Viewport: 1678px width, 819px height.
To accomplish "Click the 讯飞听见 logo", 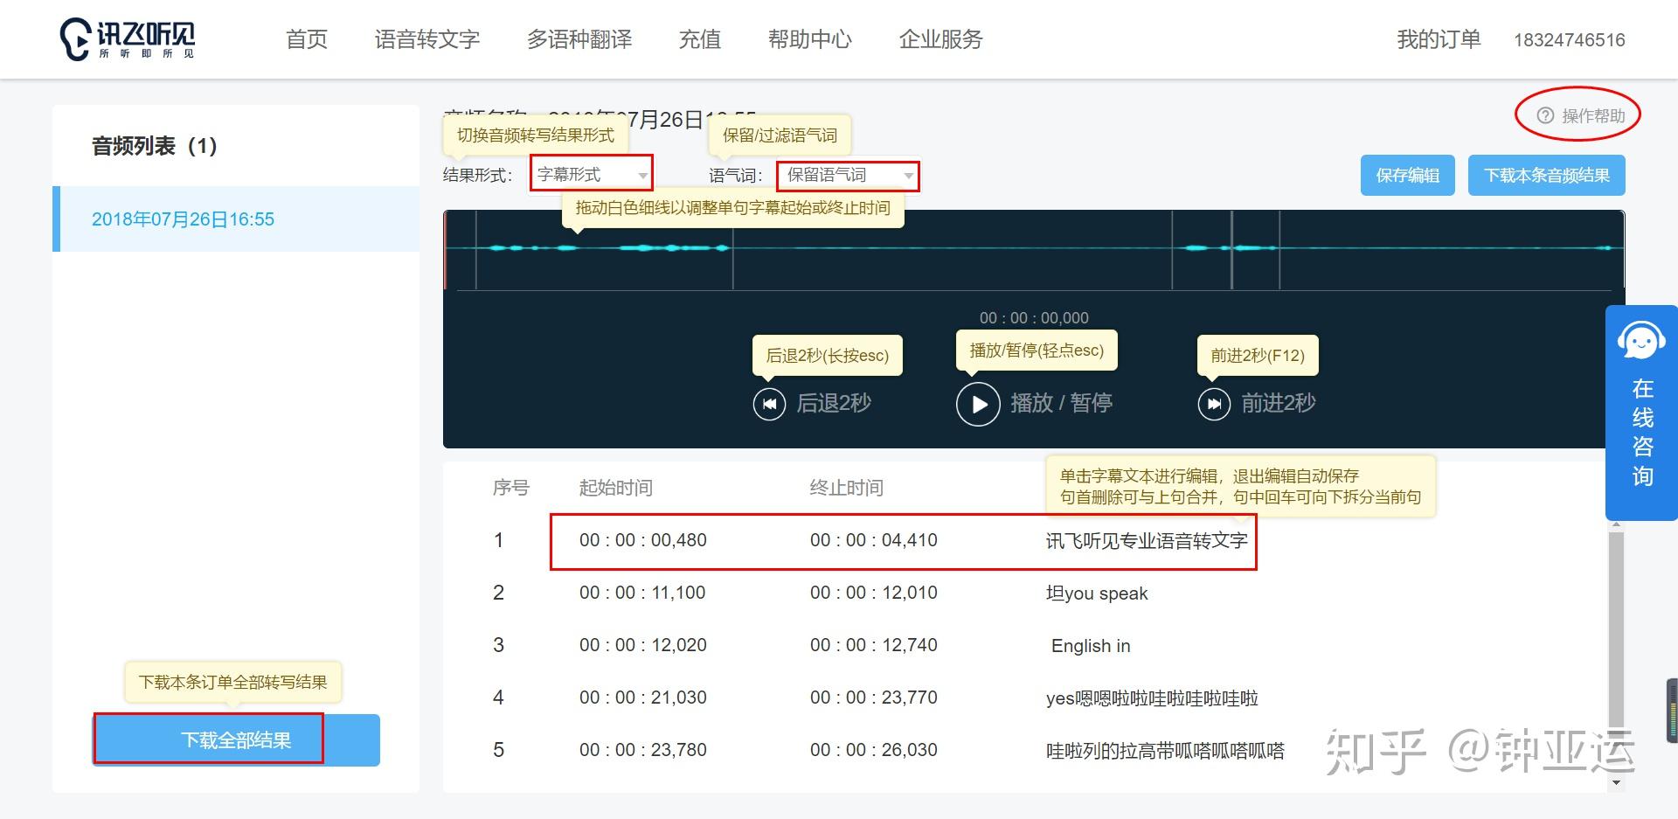I will click(x=128, y=39).
